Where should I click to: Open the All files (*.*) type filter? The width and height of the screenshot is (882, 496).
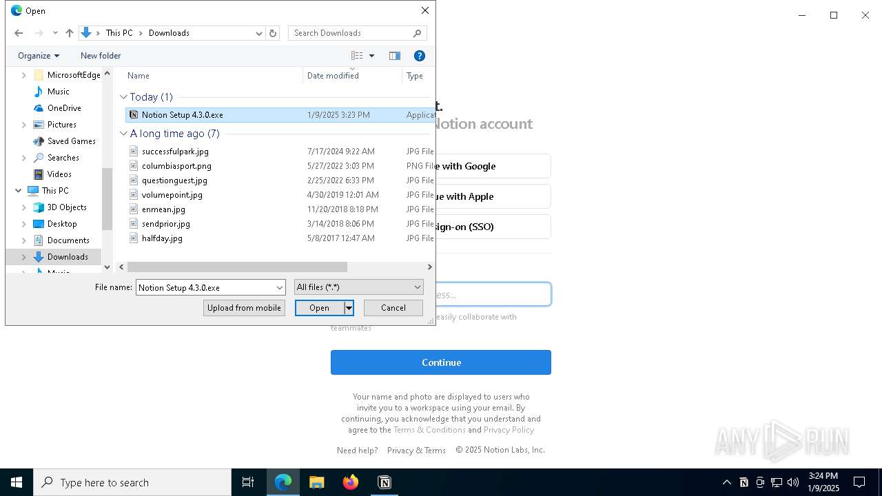(358, 287)
